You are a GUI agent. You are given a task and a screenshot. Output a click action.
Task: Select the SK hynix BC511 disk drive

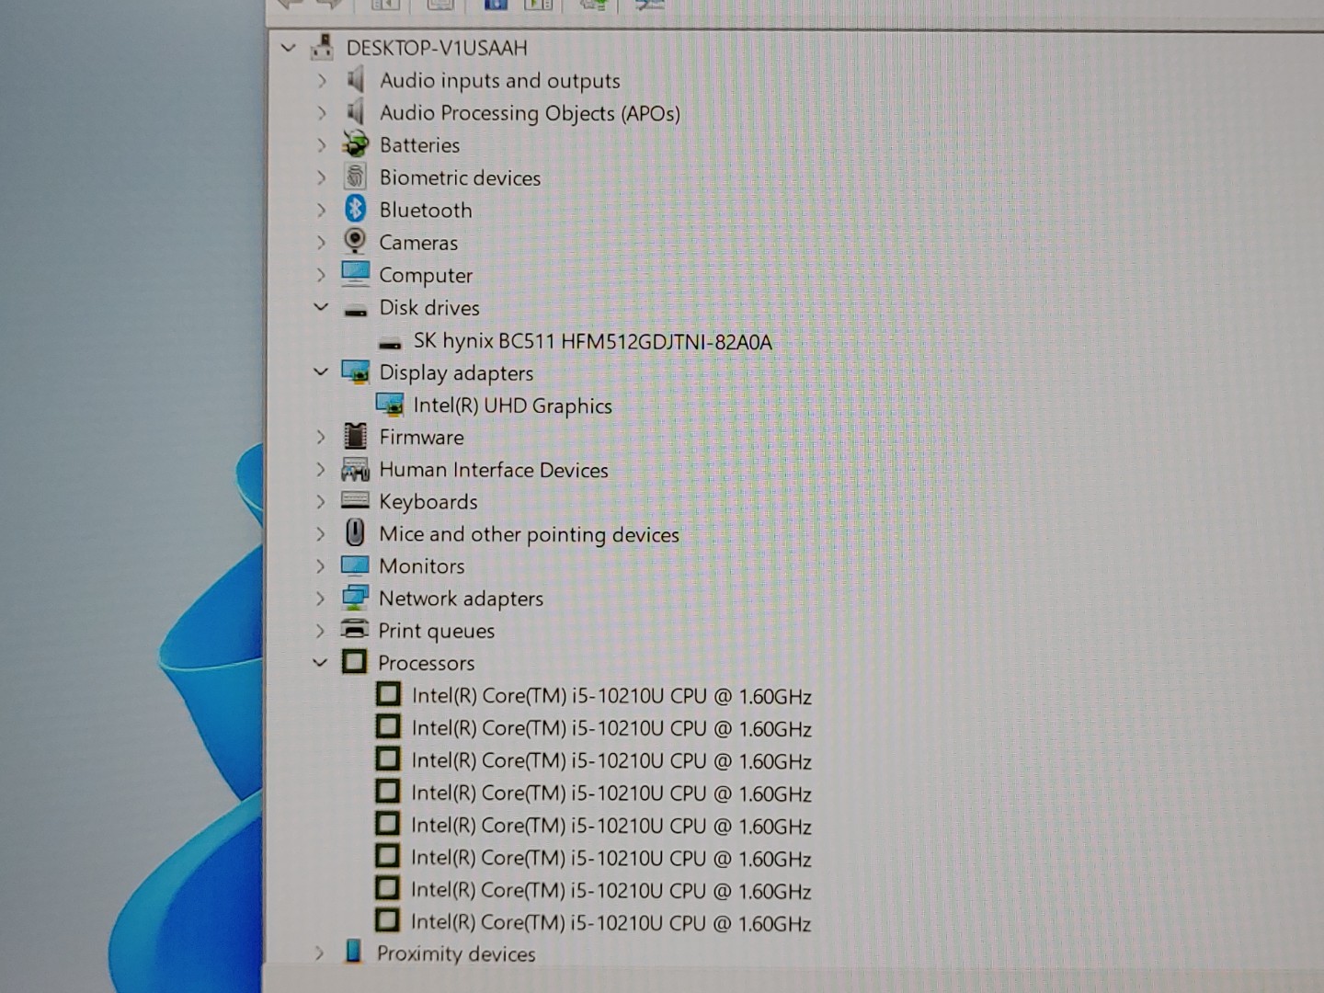(592, 341)
